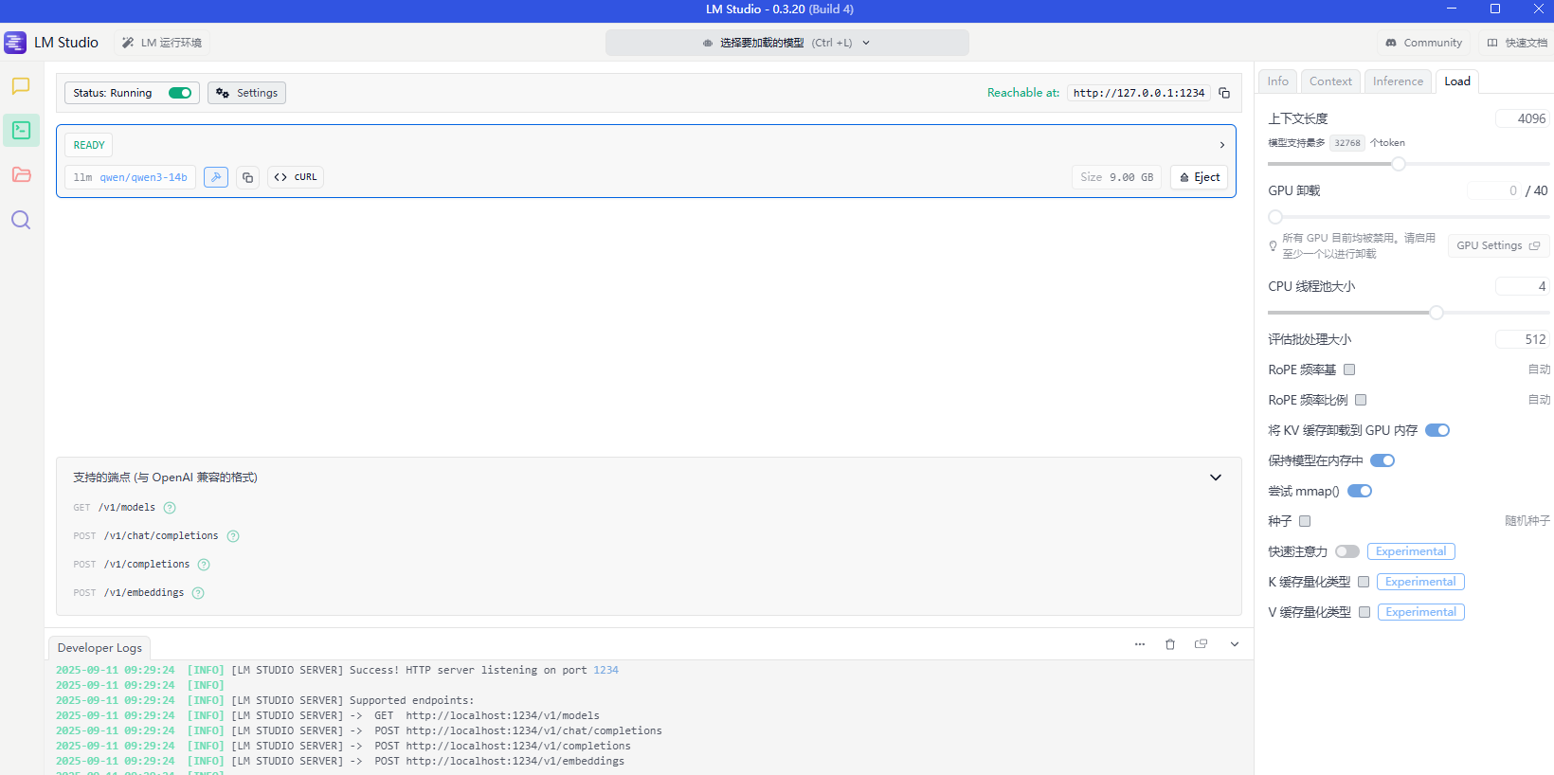Adjust the 上下文长度 context length slider

point(1398,164)
